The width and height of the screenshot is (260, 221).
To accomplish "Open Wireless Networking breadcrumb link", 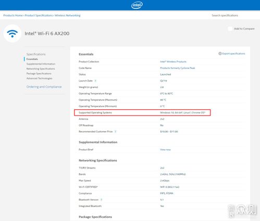I will pos(68,16).
